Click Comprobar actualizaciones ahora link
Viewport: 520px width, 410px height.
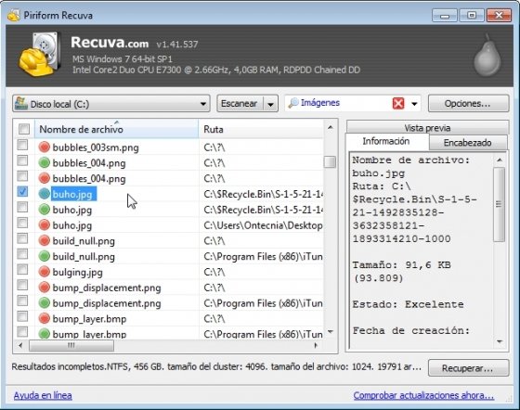click(x=423, y=395)
